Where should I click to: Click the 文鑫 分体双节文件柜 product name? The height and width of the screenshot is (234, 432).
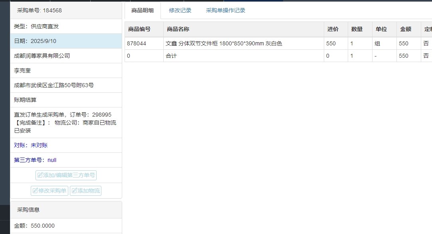point(224,43)
